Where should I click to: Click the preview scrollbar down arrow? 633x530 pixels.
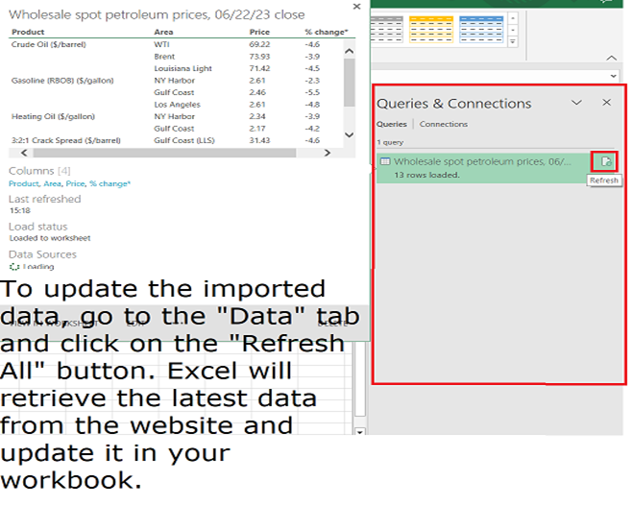[x=350, y=134]
